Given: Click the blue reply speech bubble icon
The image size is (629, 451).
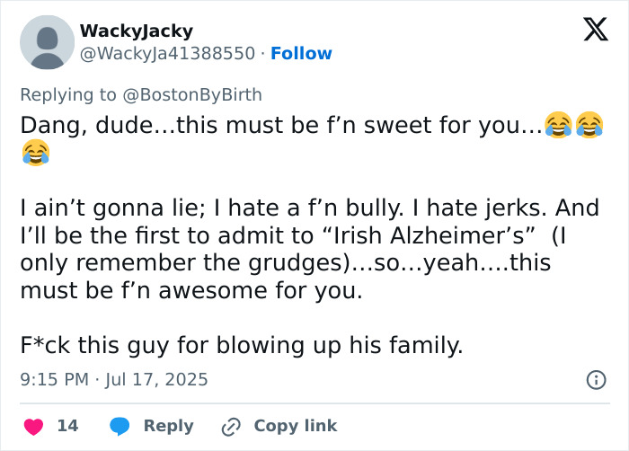Looking at the screenshot, I should (x=120, y=426).
